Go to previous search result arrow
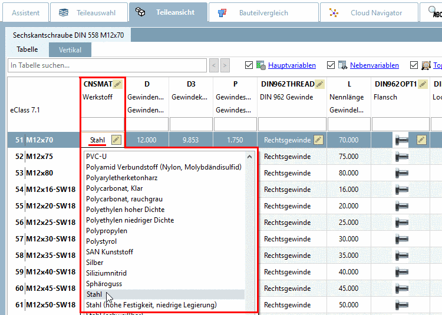 pyautogui.click(x=214, y=65)
